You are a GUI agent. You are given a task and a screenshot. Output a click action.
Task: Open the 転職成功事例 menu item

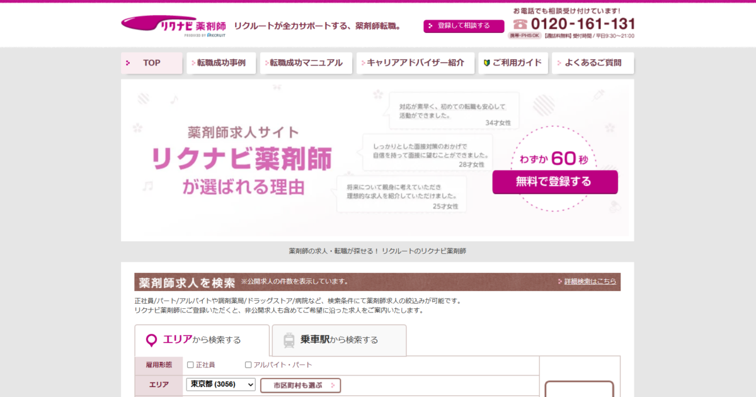click(x=221, y=63)
